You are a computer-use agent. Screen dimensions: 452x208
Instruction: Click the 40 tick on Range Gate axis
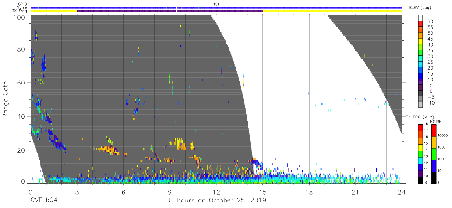21,116
